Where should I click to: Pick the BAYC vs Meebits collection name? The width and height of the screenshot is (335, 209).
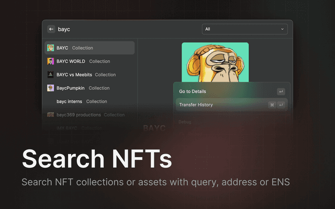[74, 75]
